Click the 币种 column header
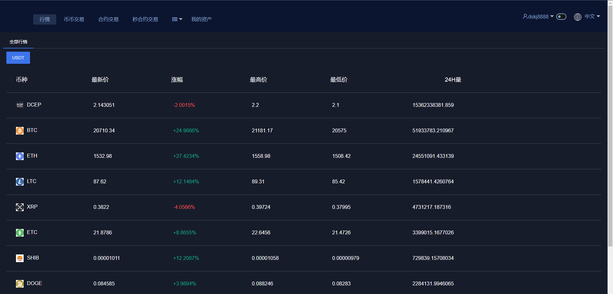 [22, 80]
